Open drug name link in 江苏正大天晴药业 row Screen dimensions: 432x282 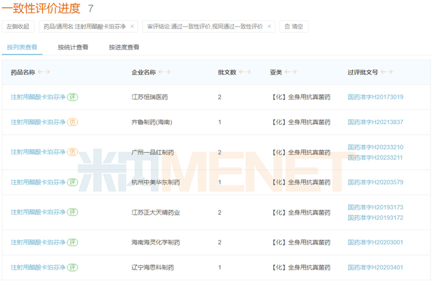pyautogui.click(x=38, y=212)
